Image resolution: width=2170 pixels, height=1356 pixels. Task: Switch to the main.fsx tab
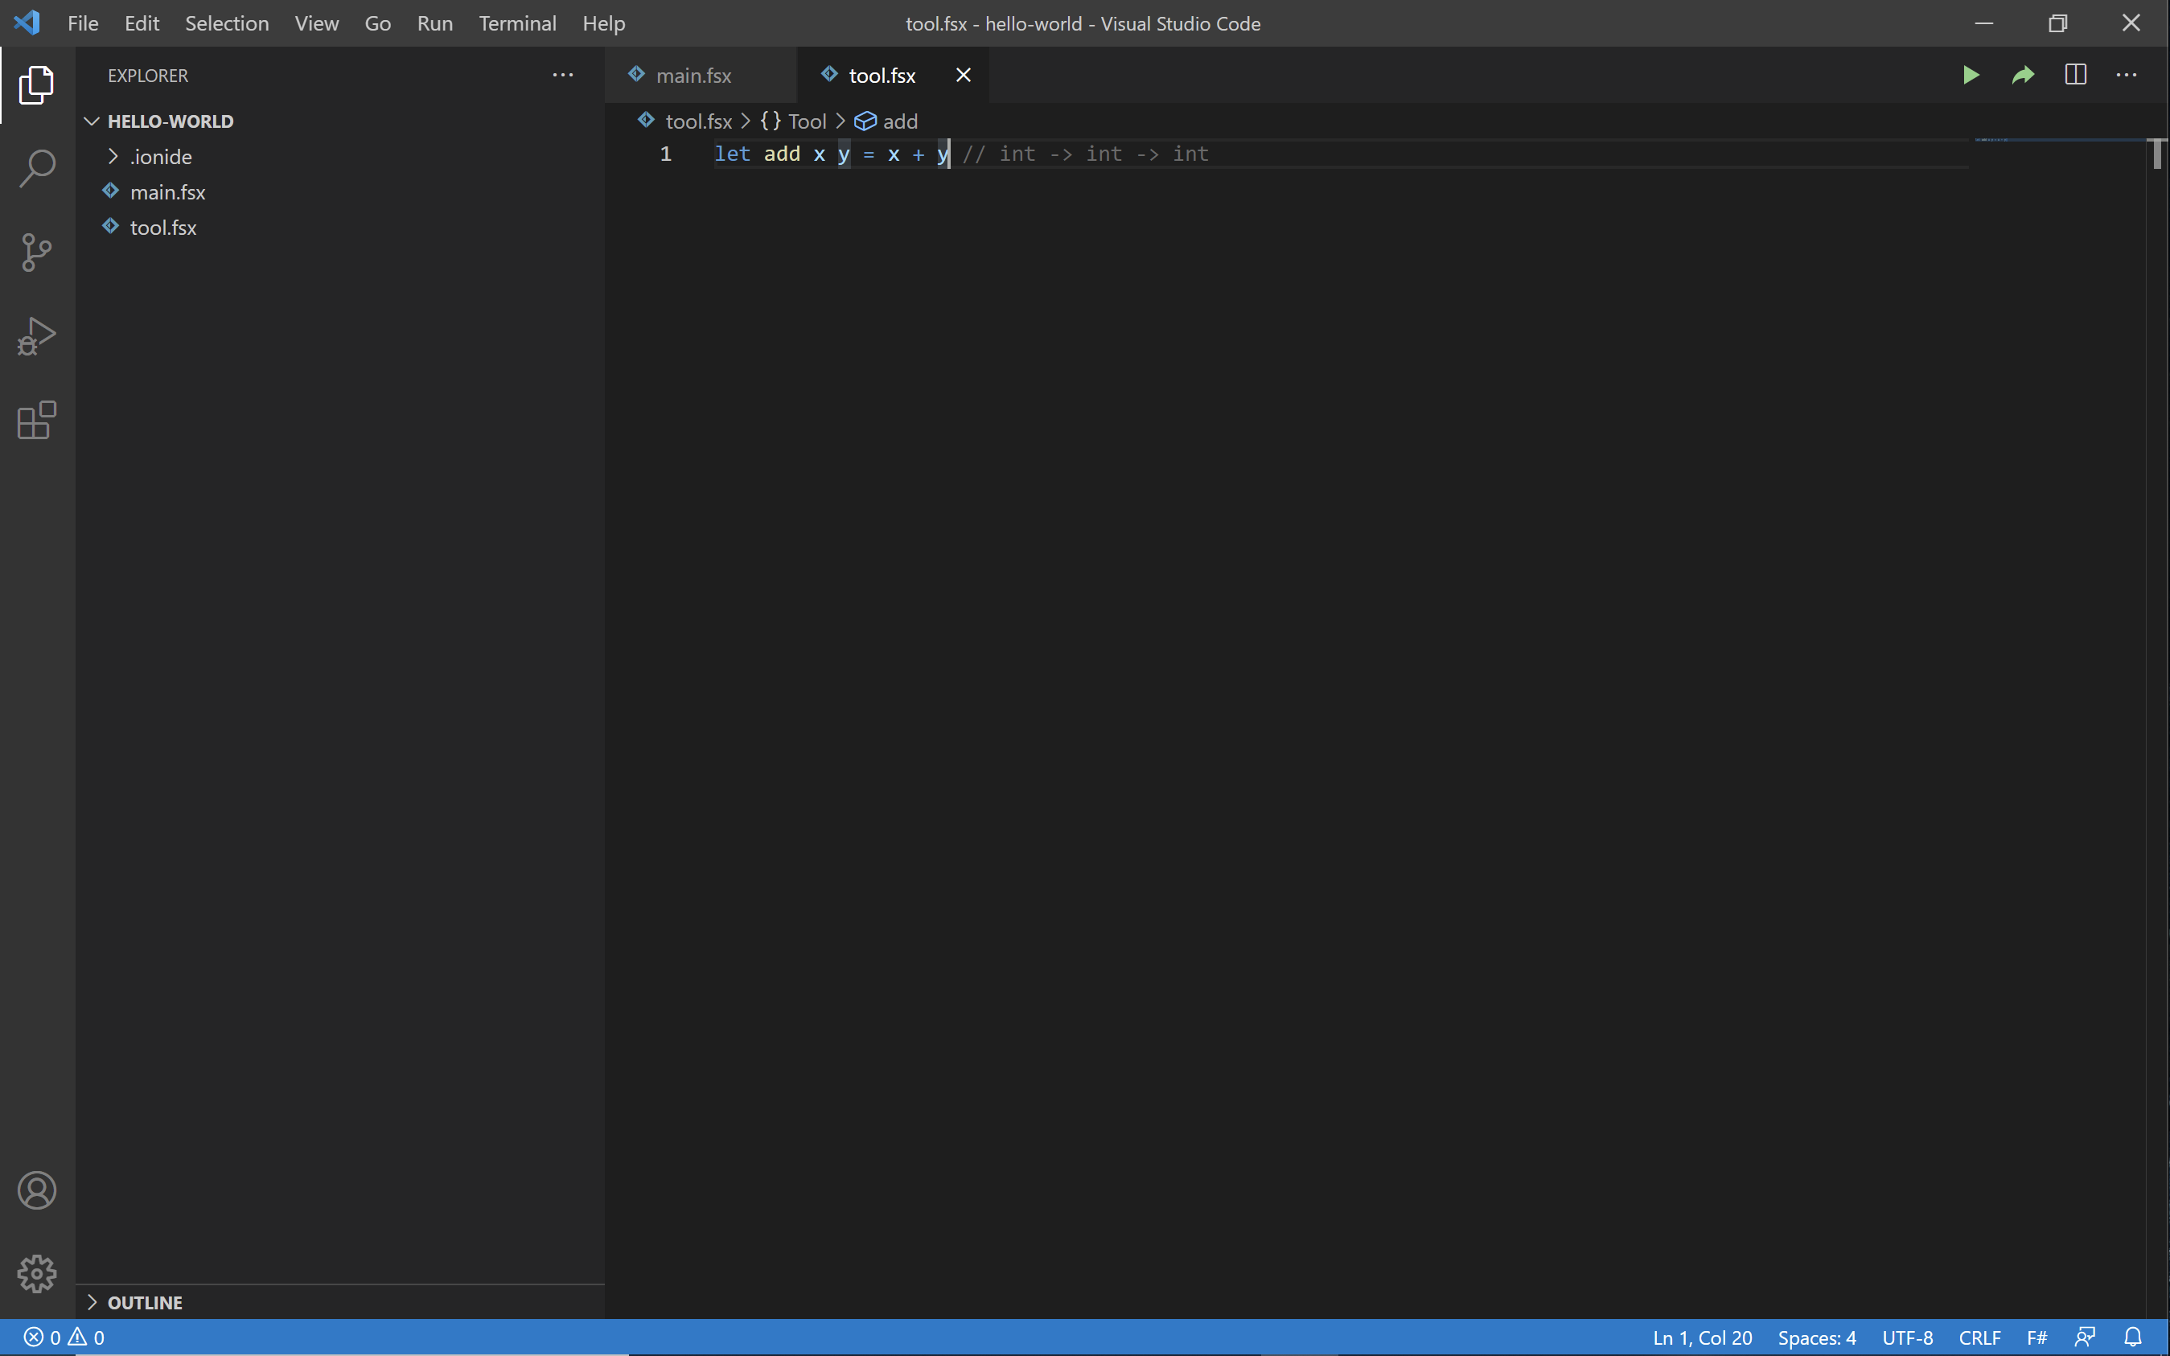(693, 76)
